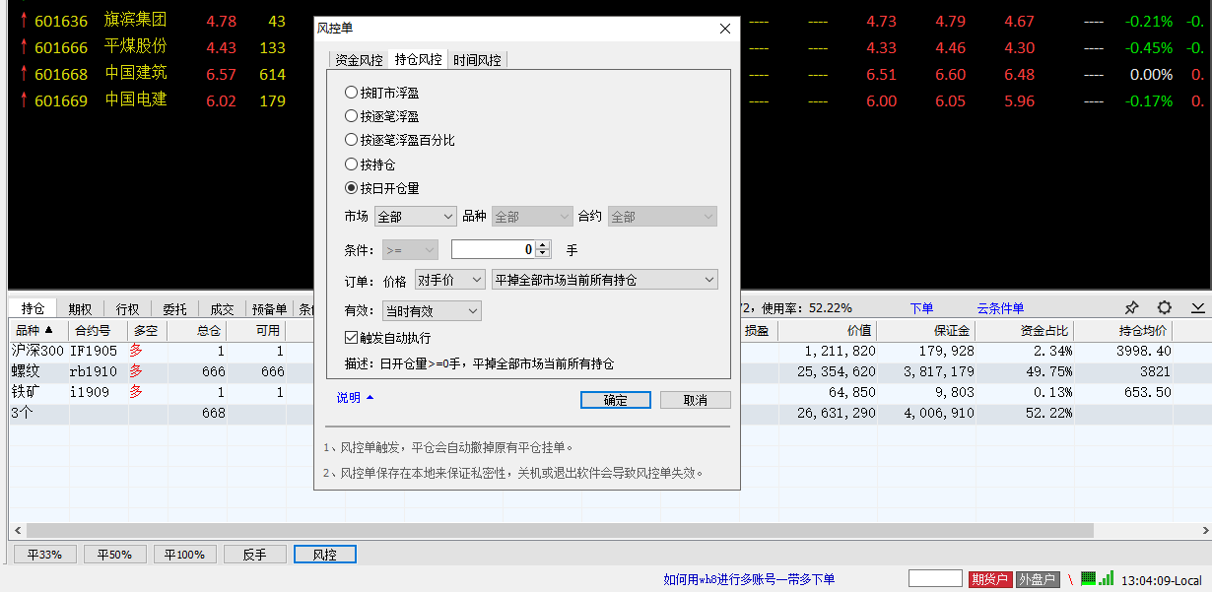Image resolution: width=1212 pixels, height=592 pixels.
Task: Click the pin icon in the positions panel
Action: point(1132,307)
